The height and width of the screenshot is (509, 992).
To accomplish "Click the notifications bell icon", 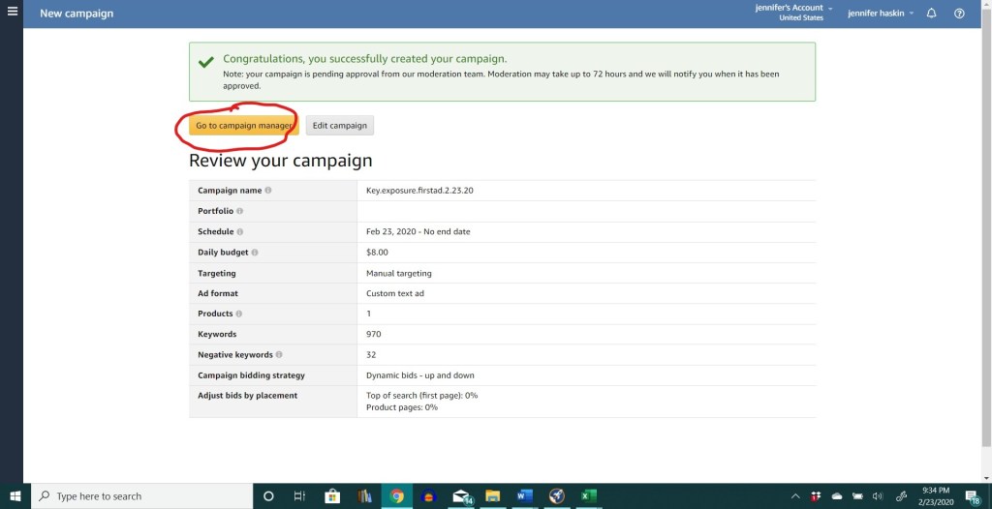I will [931, 14].
